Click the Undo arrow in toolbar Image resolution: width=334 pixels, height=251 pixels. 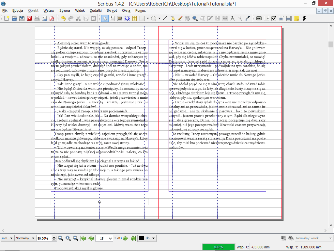63,18
